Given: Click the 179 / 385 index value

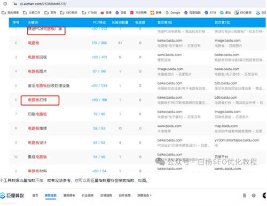Looking at the screenshot, I should 99,43.
